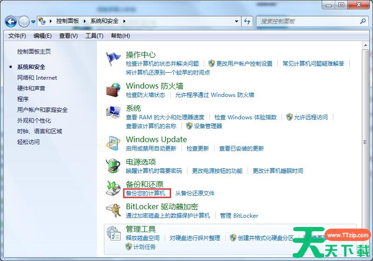Select 时钟、语言和区域 in sidebar

(x=40, y=131)
